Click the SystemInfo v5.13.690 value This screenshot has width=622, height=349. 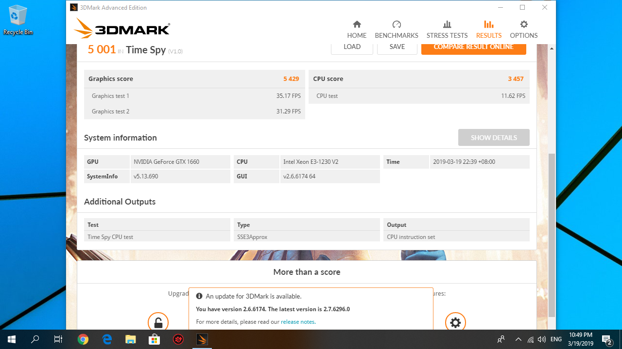coord(180,176)
